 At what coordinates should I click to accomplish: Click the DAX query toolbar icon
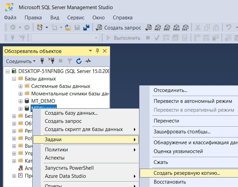pos(185,28)
